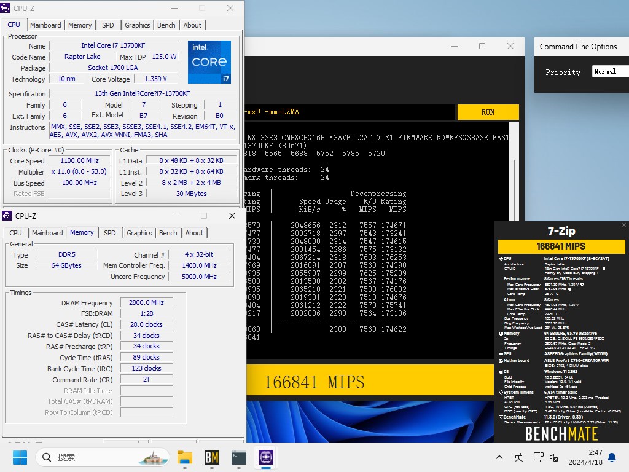This screenshot has width=629, height=472.
Task: Click the command line parameters input field
Action: pyautogui.click(x=350, y=112)
